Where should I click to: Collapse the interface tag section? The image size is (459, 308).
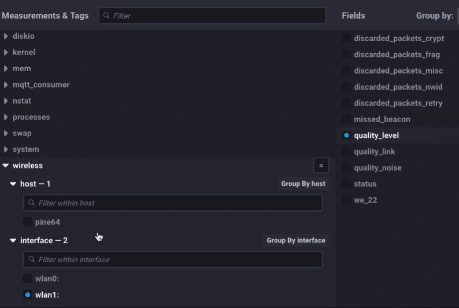(x=13, y=241)
